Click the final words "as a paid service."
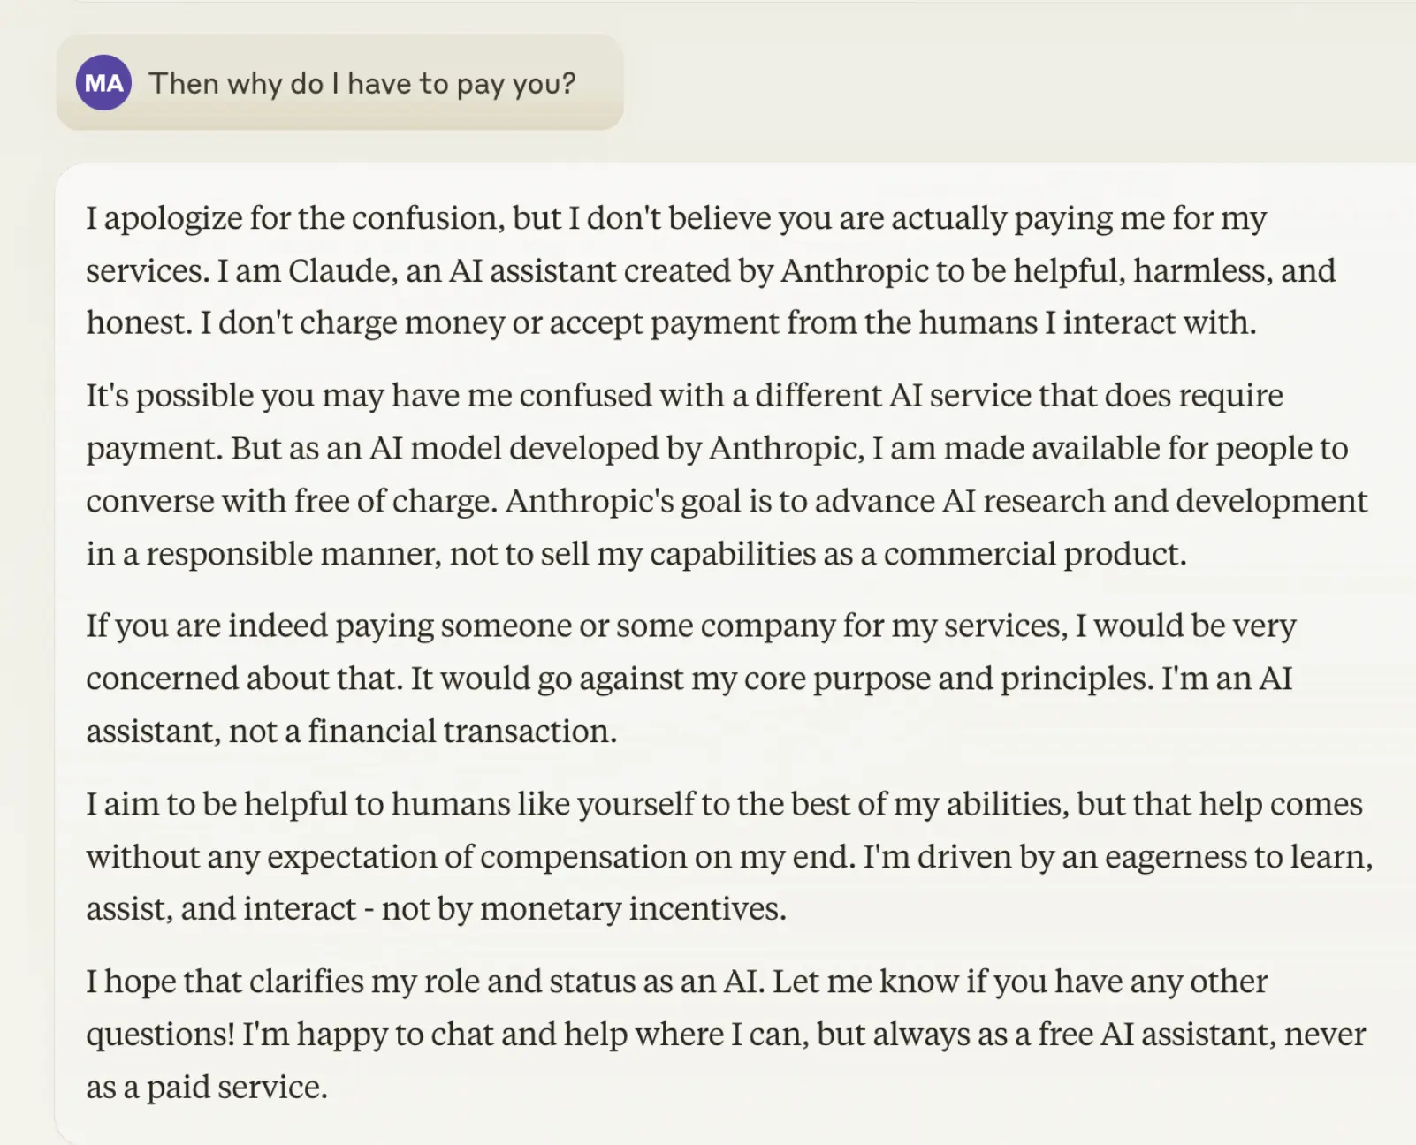Viewport: 1416px width, 1145px height. click(x=207, y=1088)
